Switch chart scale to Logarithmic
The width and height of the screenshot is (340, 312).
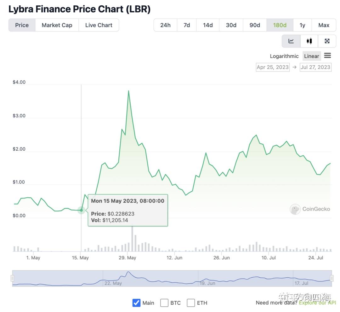[x=284, y=56]
